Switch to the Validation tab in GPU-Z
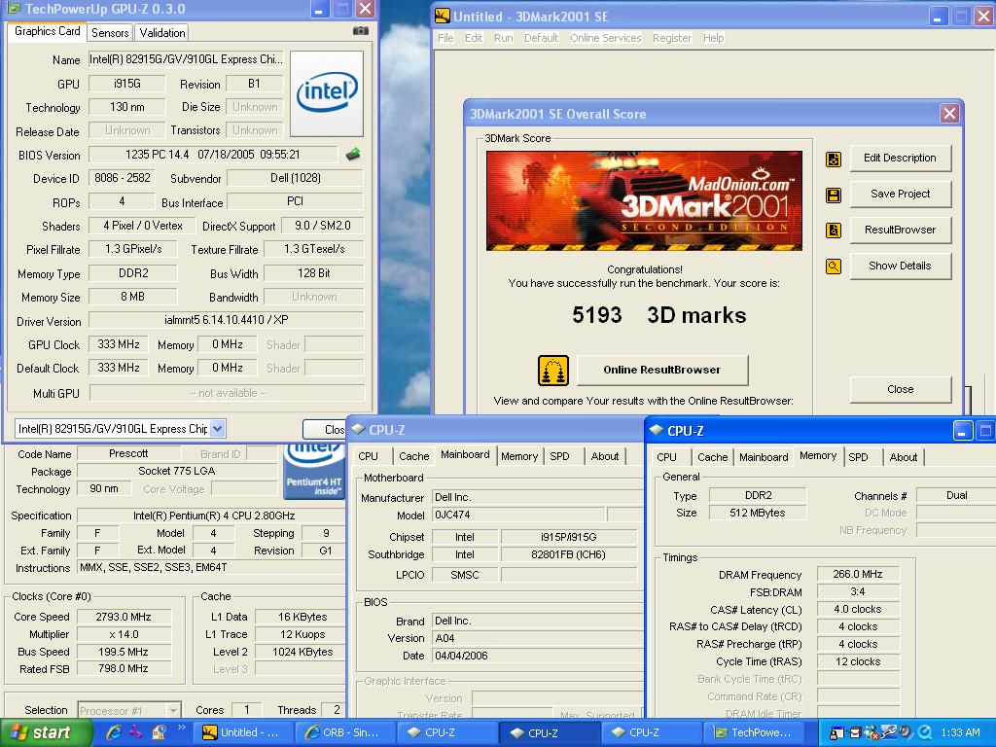This screenshot has height=747, width=996. tap(162, 32)
